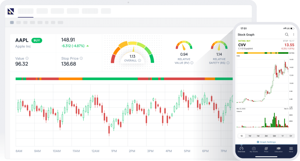Click the Value info icon
Screen dimensions: 300x161
(27, 59)
